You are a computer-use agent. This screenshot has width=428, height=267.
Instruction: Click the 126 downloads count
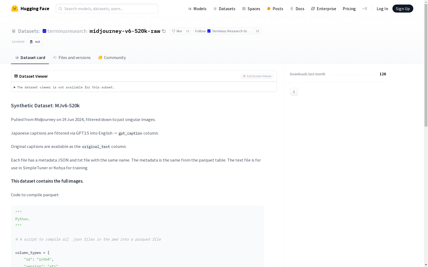click(383, 74)
